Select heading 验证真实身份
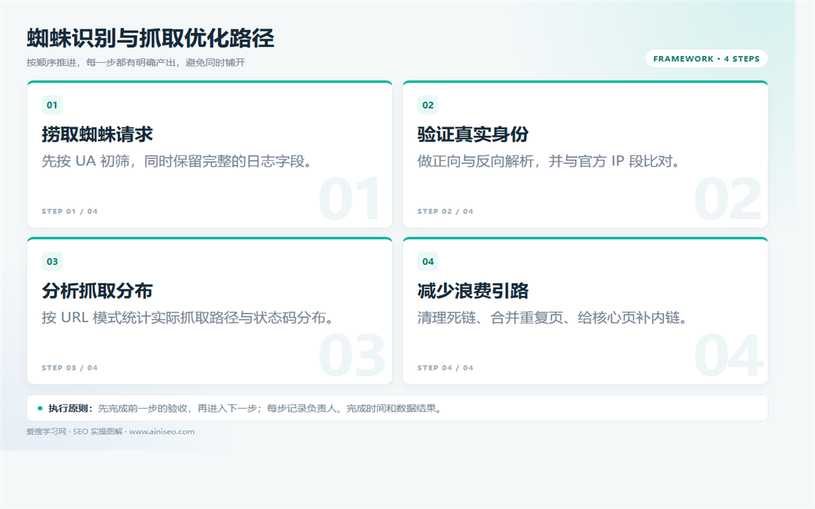The height and width of the screenshot is (509, 815). (x=473, y=134)
